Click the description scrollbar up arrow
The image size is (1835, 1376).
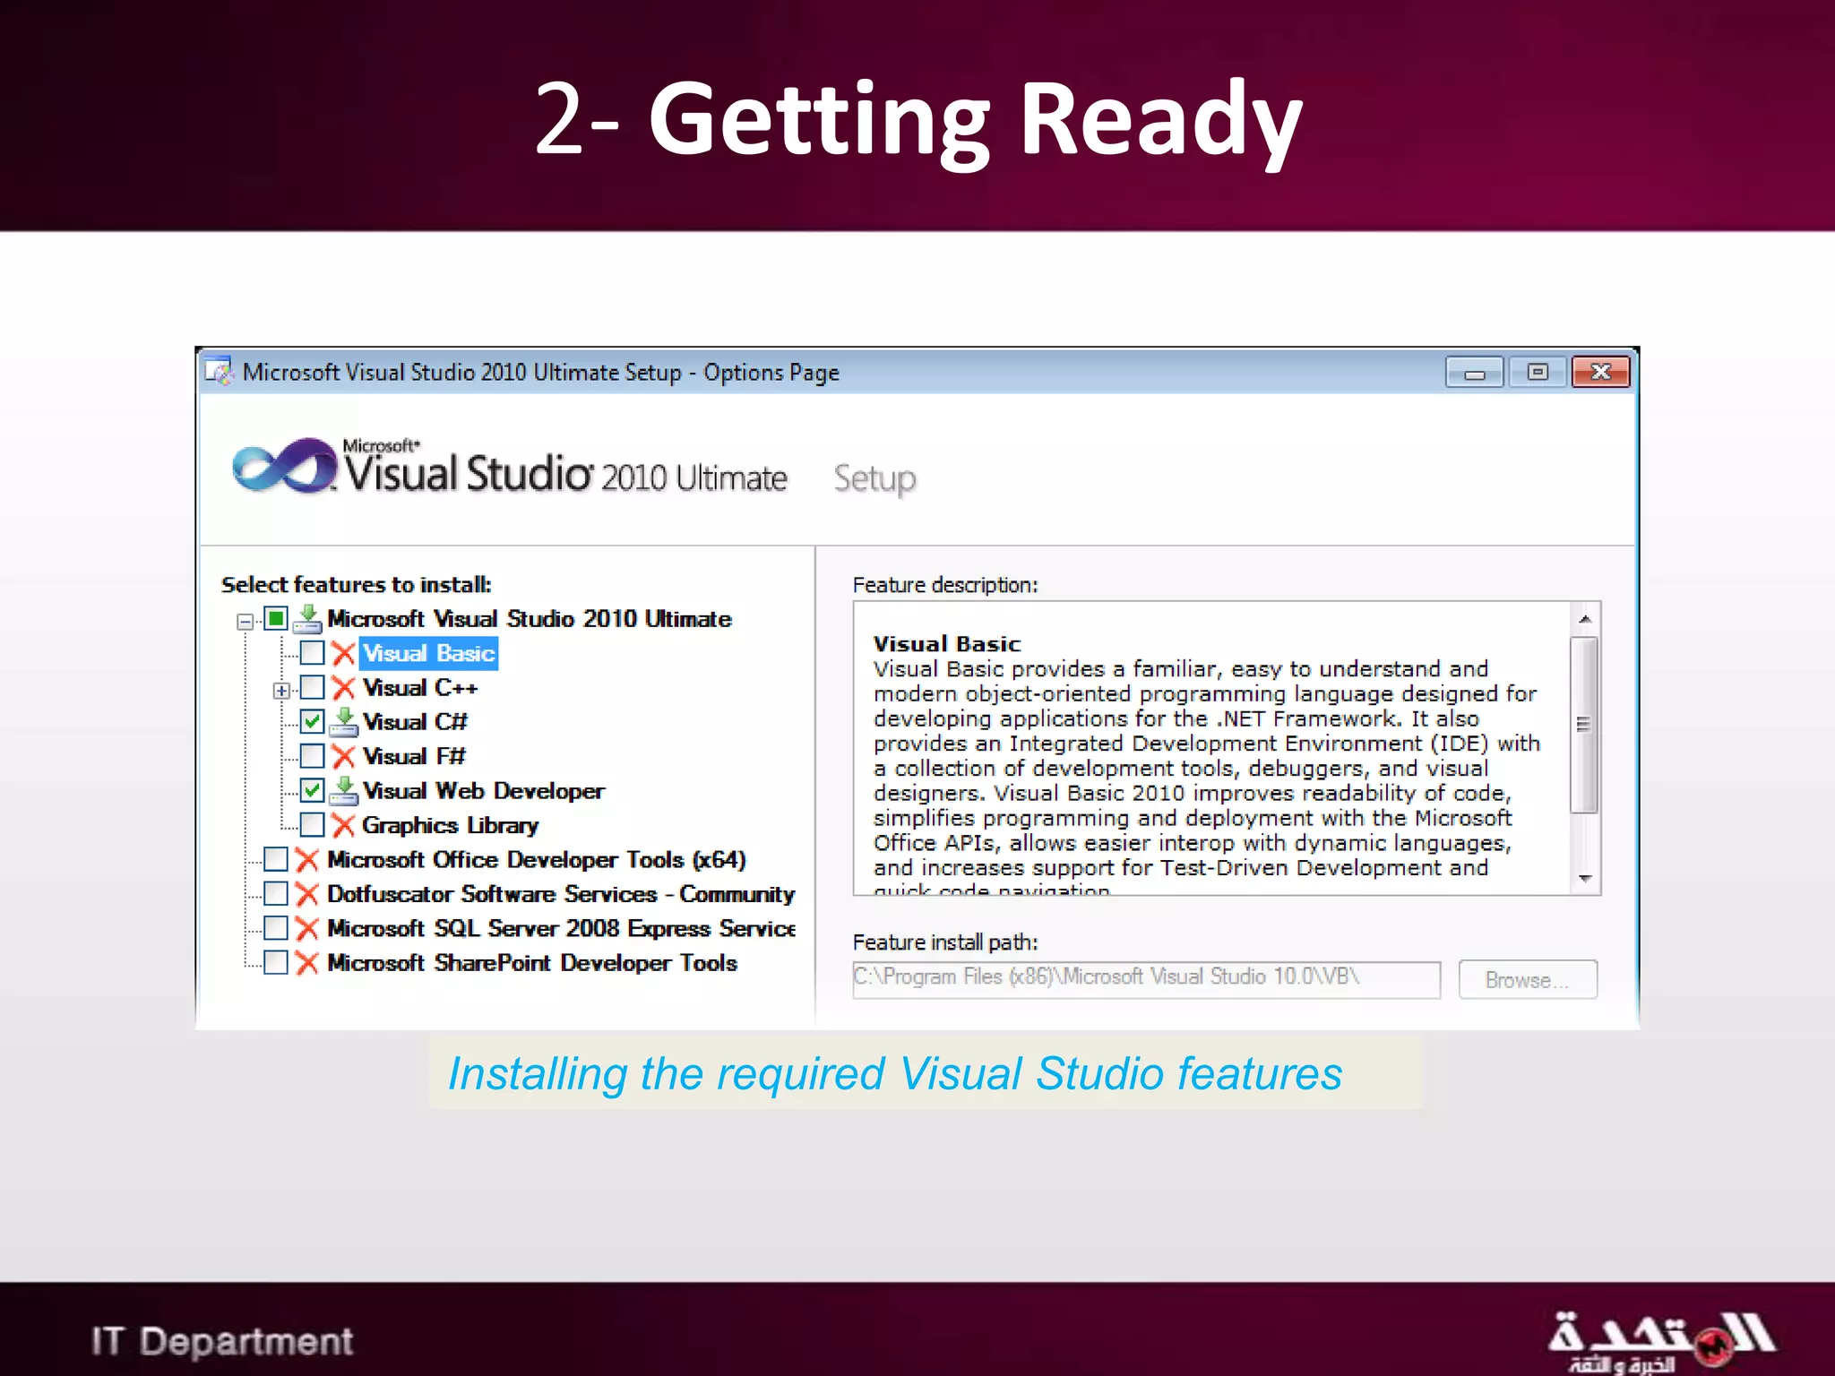tap(1585, 620)
